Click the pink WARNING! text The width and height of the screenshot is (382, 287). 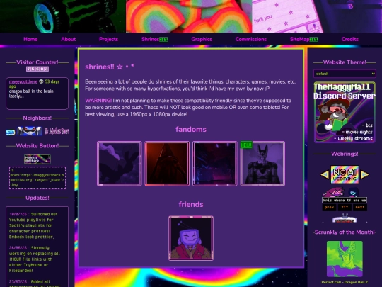pos(98,101)
